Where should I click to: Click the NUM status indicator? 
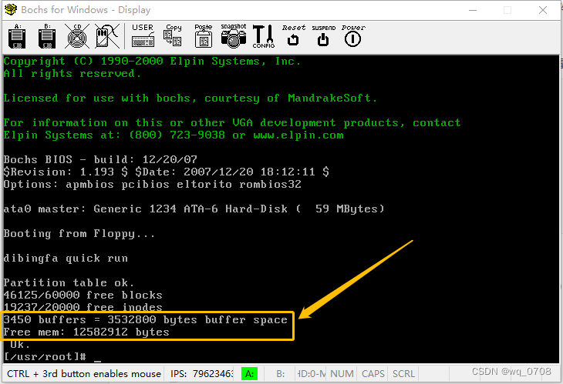click(342, 374)
